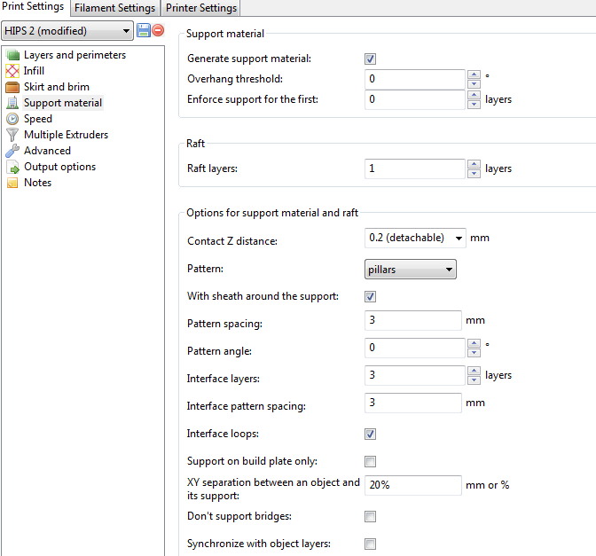Switch to Filament Settings tab
Image resolution: width=596 pixels, height=556 pixels.
point(115,8)
